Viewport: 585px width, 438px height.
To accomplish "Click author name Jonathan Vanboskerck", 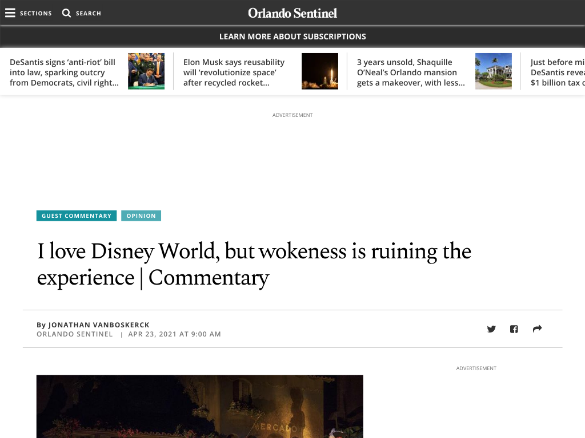I will [99, 325].
